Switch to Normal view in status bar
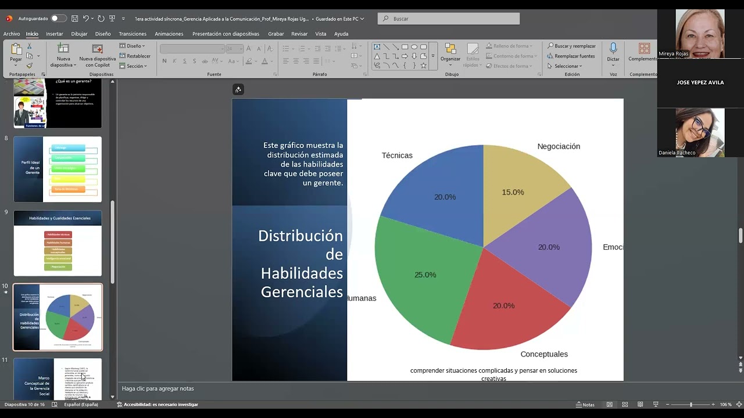Viewport: 744px width, 418px height. pos(610,405)
